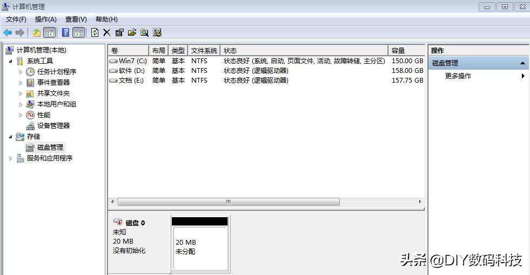
Task: Expand the 本地用户和组 node arrow
Action: 21,104
